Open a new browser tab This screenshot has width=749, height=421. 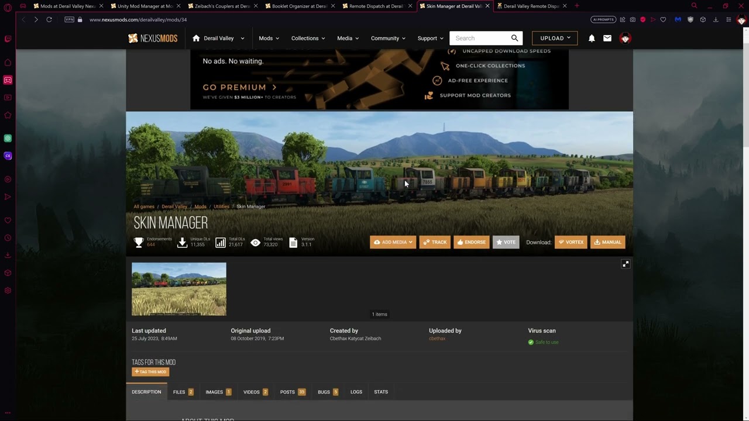pyautogui.click(x=577, y=6)
